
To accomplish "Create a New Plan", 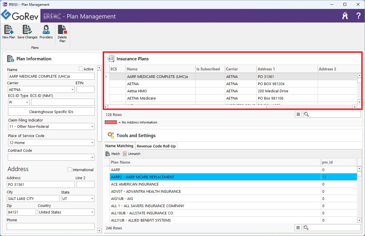I will [9, 32].
